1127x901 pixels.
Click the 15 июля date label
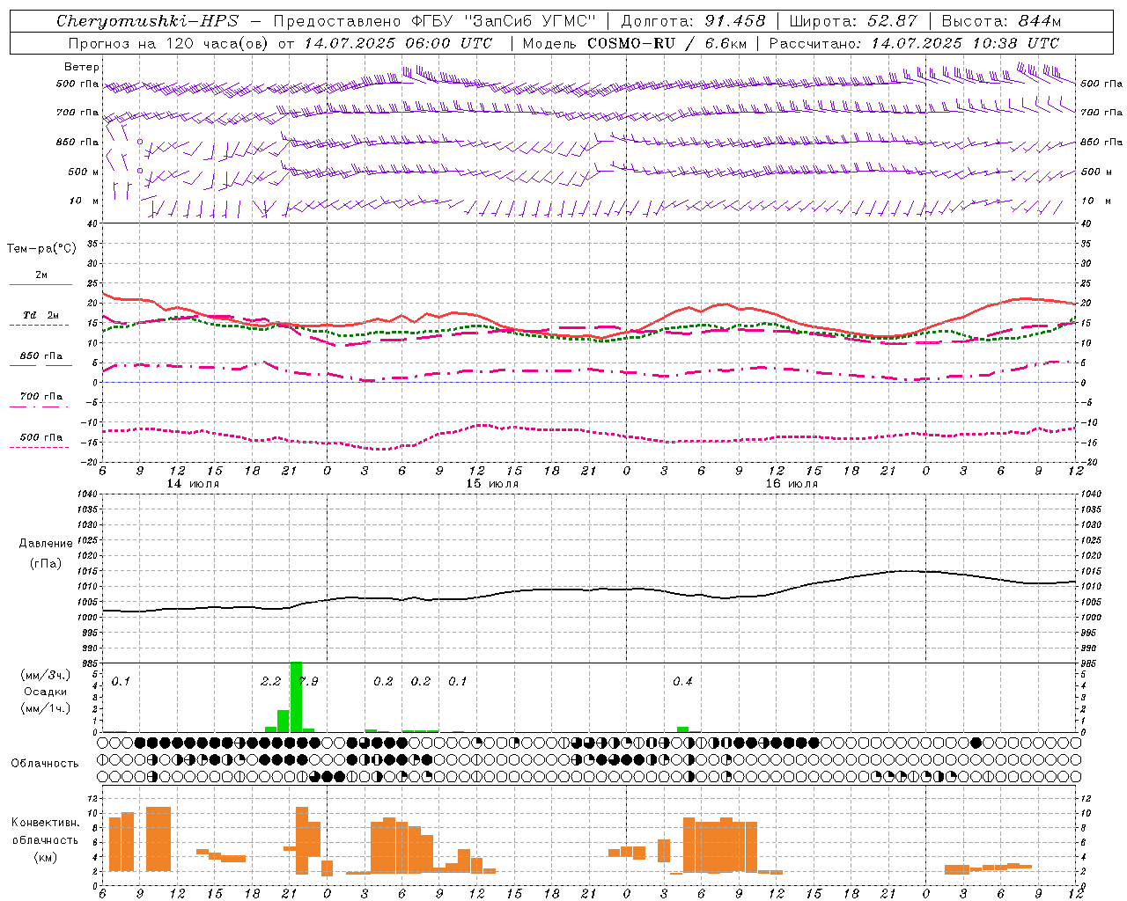tap(492, 484)
